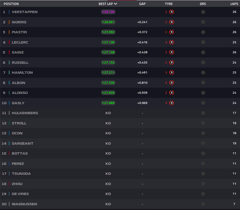The width and height of the screenshot is (240, 210).
Task: Click Hulkenberg's DRS indicator dot
Action: tap(203, 113)
